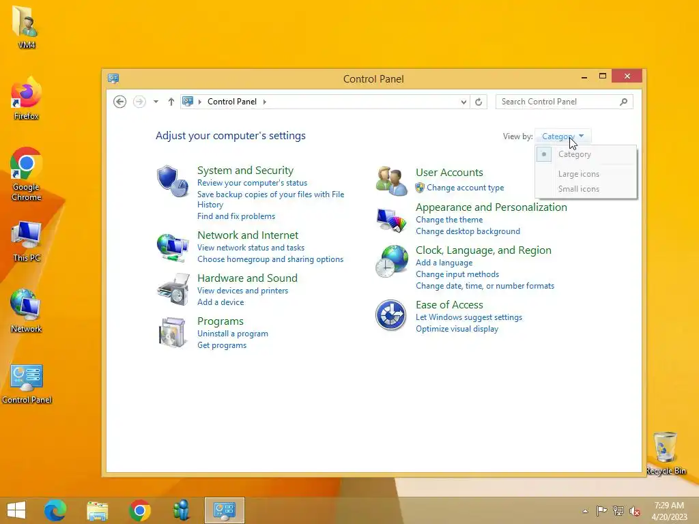
Task: Open System and Security heading link
Action: tap(245, 171)
